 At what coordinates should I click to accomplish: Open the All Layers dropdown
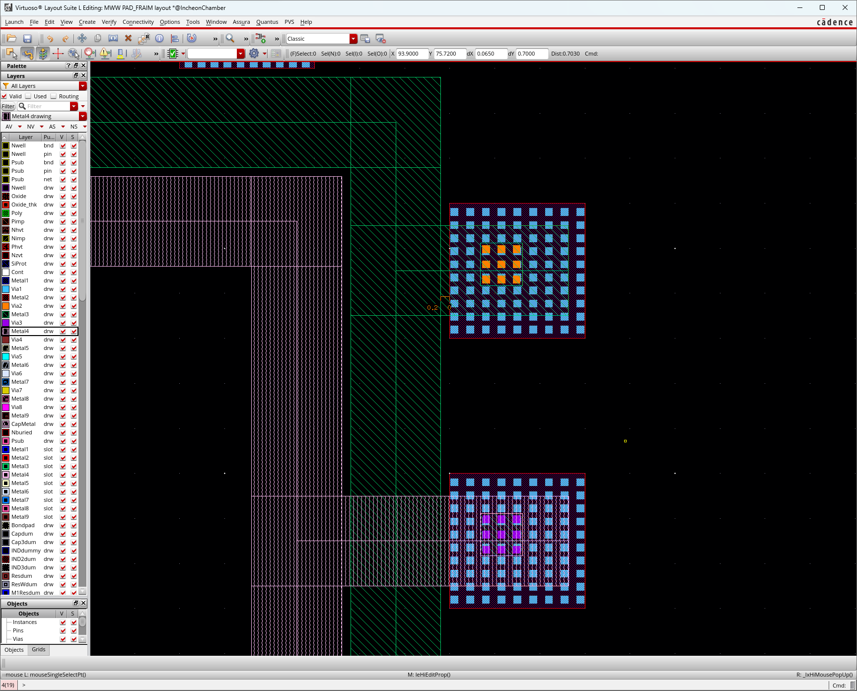click(x=83, y=86)
